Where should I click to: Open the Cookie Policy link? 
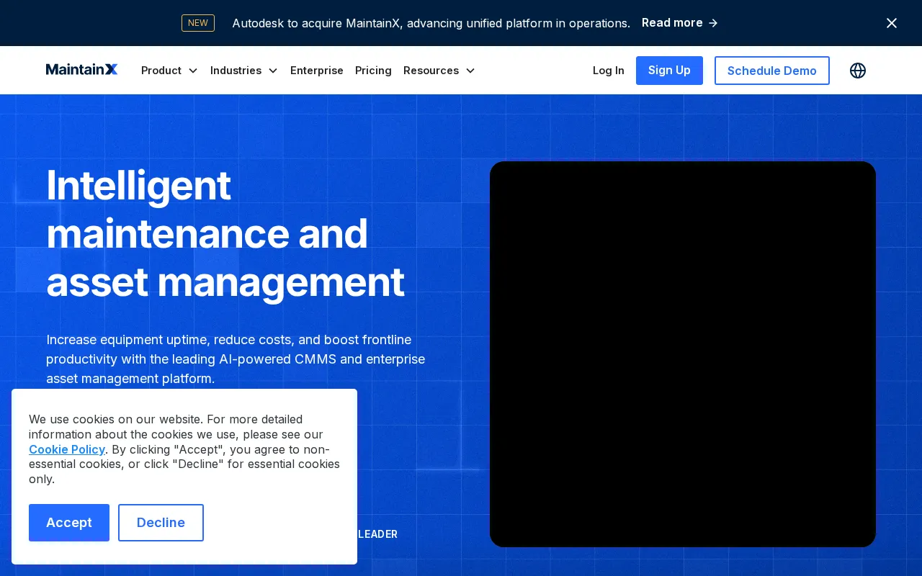coord(67,449)
